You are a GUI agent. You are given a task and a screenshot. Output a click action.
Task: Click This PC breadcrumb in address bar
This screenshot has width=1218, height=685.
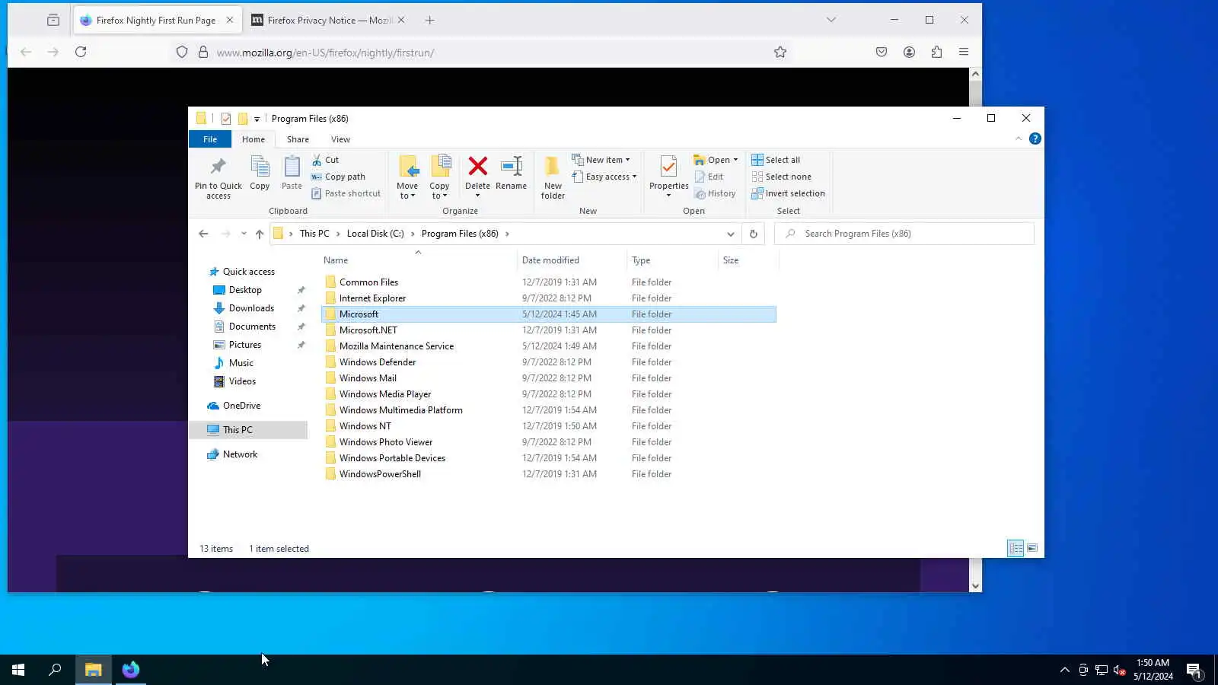click(x=314, y=234)
